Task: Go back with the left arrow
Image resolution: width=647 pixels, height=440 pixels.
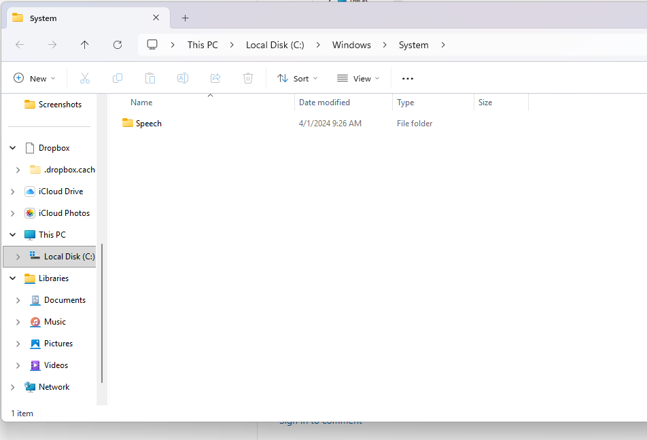Action: tap(20, 45)
